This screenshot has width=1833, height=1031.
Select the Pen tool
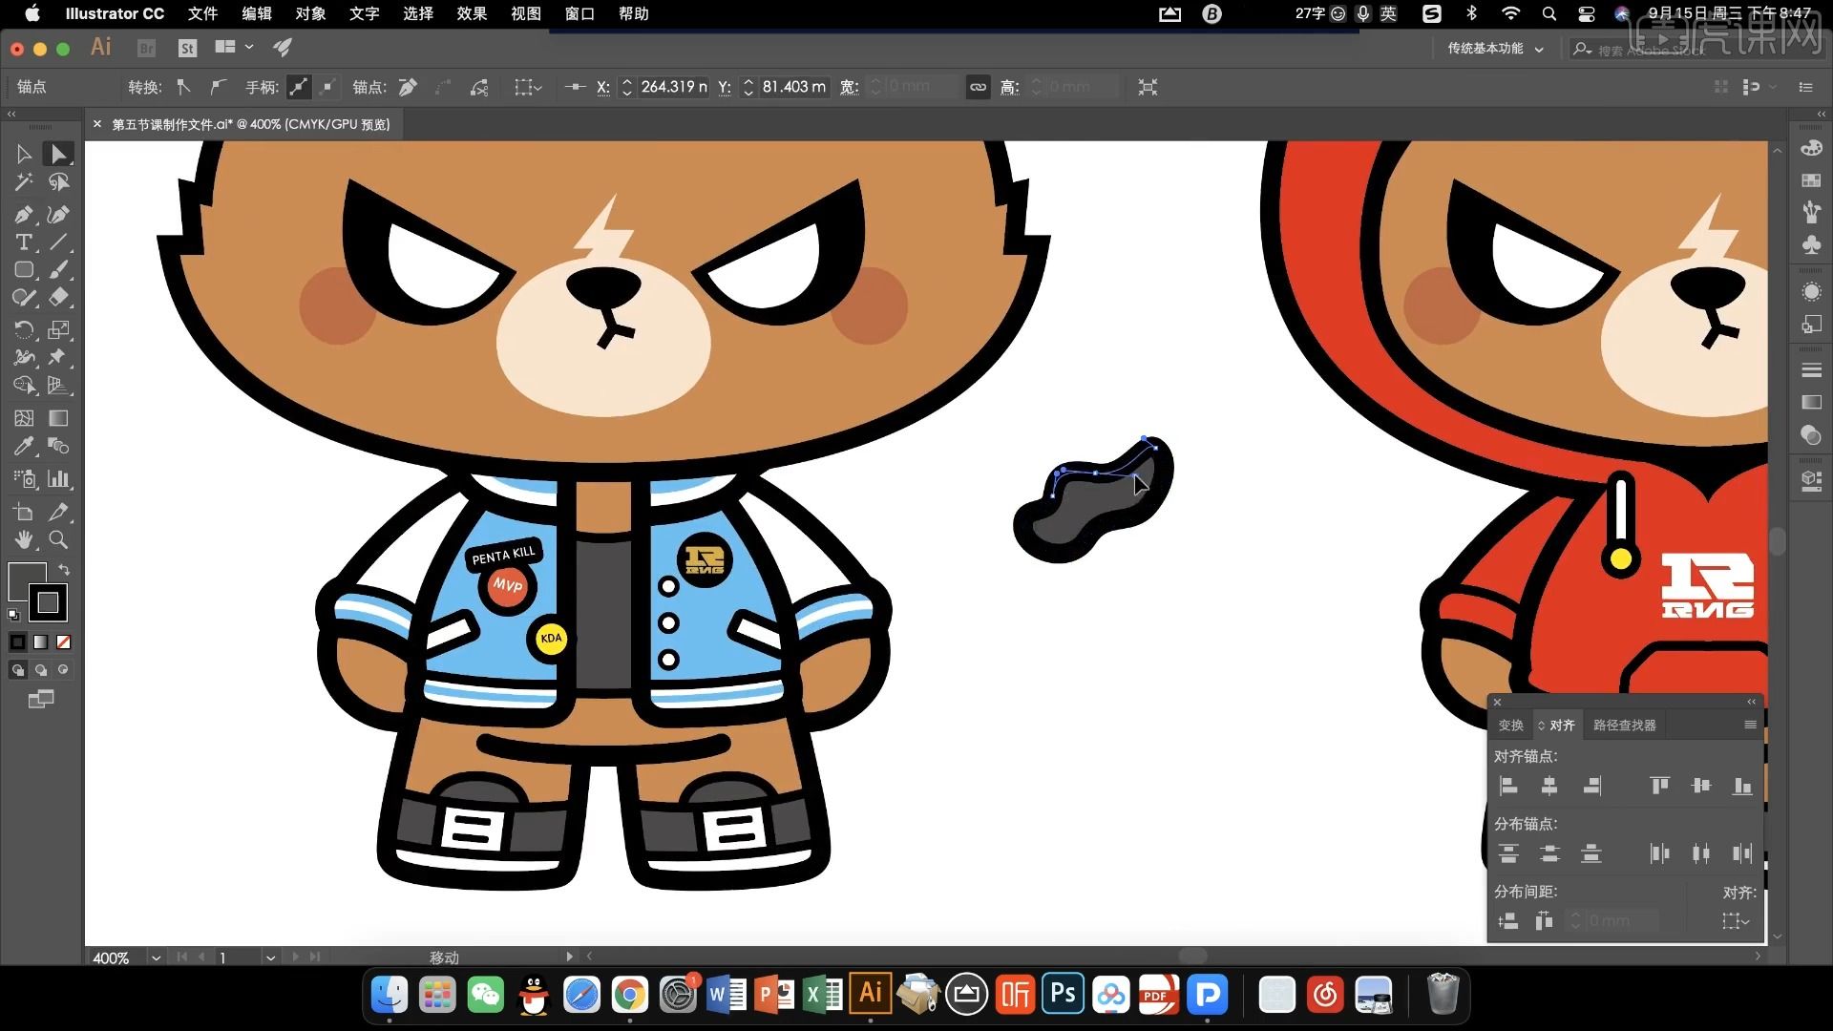pos(24,215)
